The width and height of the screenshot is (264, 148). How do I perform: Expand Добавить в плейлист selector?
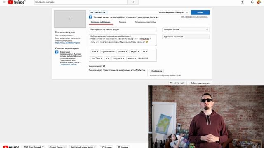coord(186,37)
